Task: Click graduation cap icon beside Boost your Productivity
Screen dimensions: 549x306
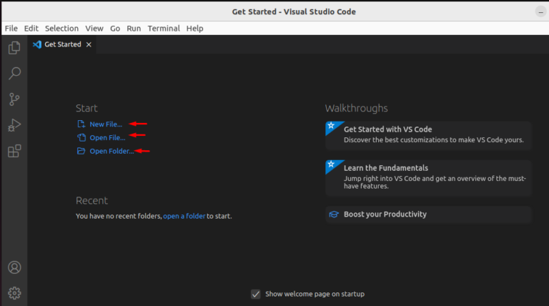Action: [x=334, y=214]
